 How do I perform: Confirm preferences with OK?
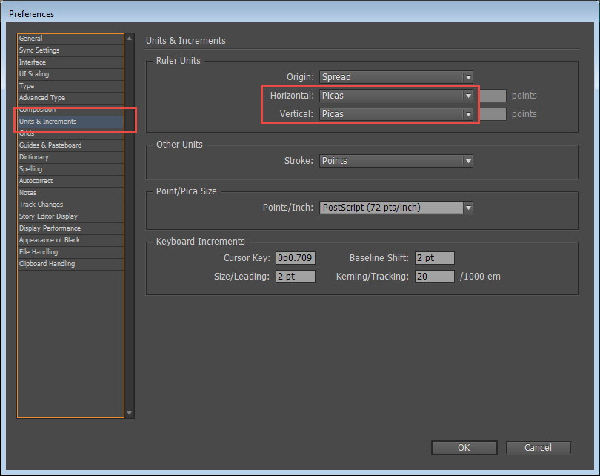464,448
